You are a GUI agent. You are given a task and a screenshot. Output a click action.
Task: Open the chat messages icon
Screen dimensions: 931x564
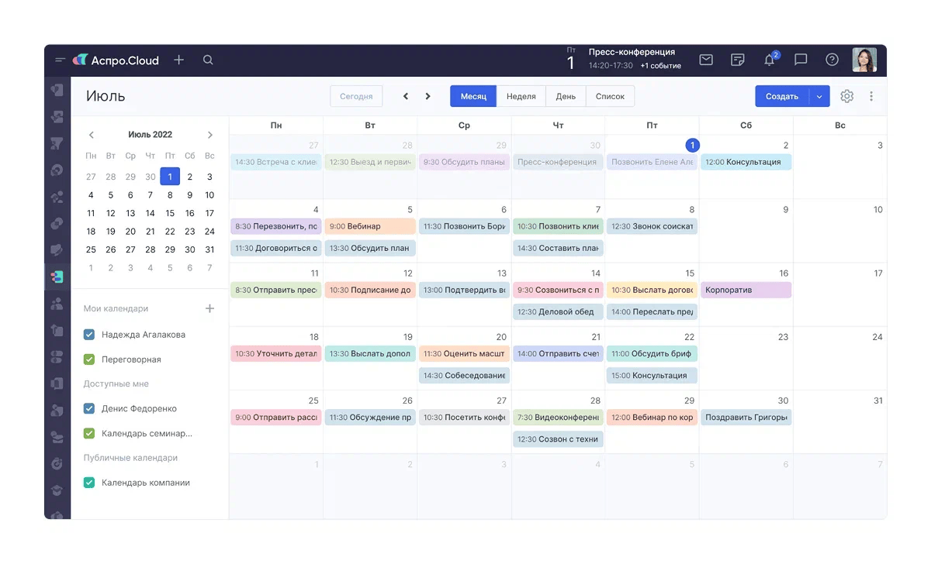point(801,60)
